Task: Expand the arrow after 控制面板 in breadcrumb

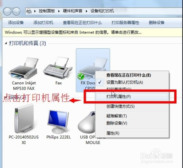Action: 59,11
